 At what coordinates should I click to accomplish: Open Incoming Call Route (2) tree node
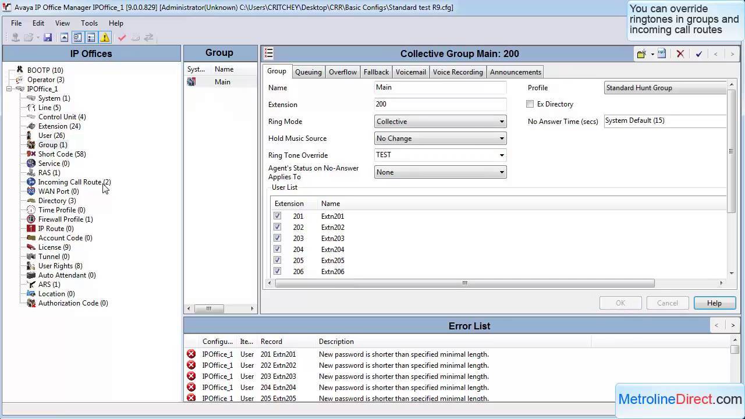[74, 182]
